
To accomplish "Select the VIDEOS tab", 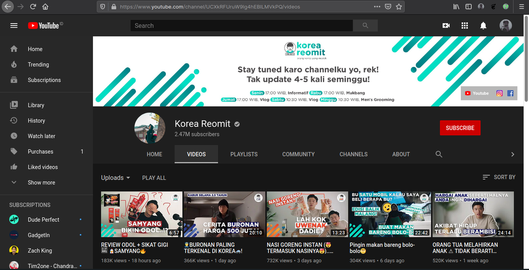I will tap(196, 154).
